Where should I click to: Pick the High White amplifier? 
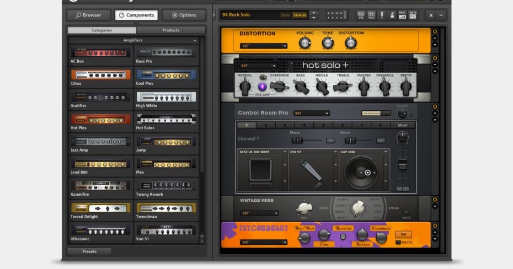pos(166,100)
